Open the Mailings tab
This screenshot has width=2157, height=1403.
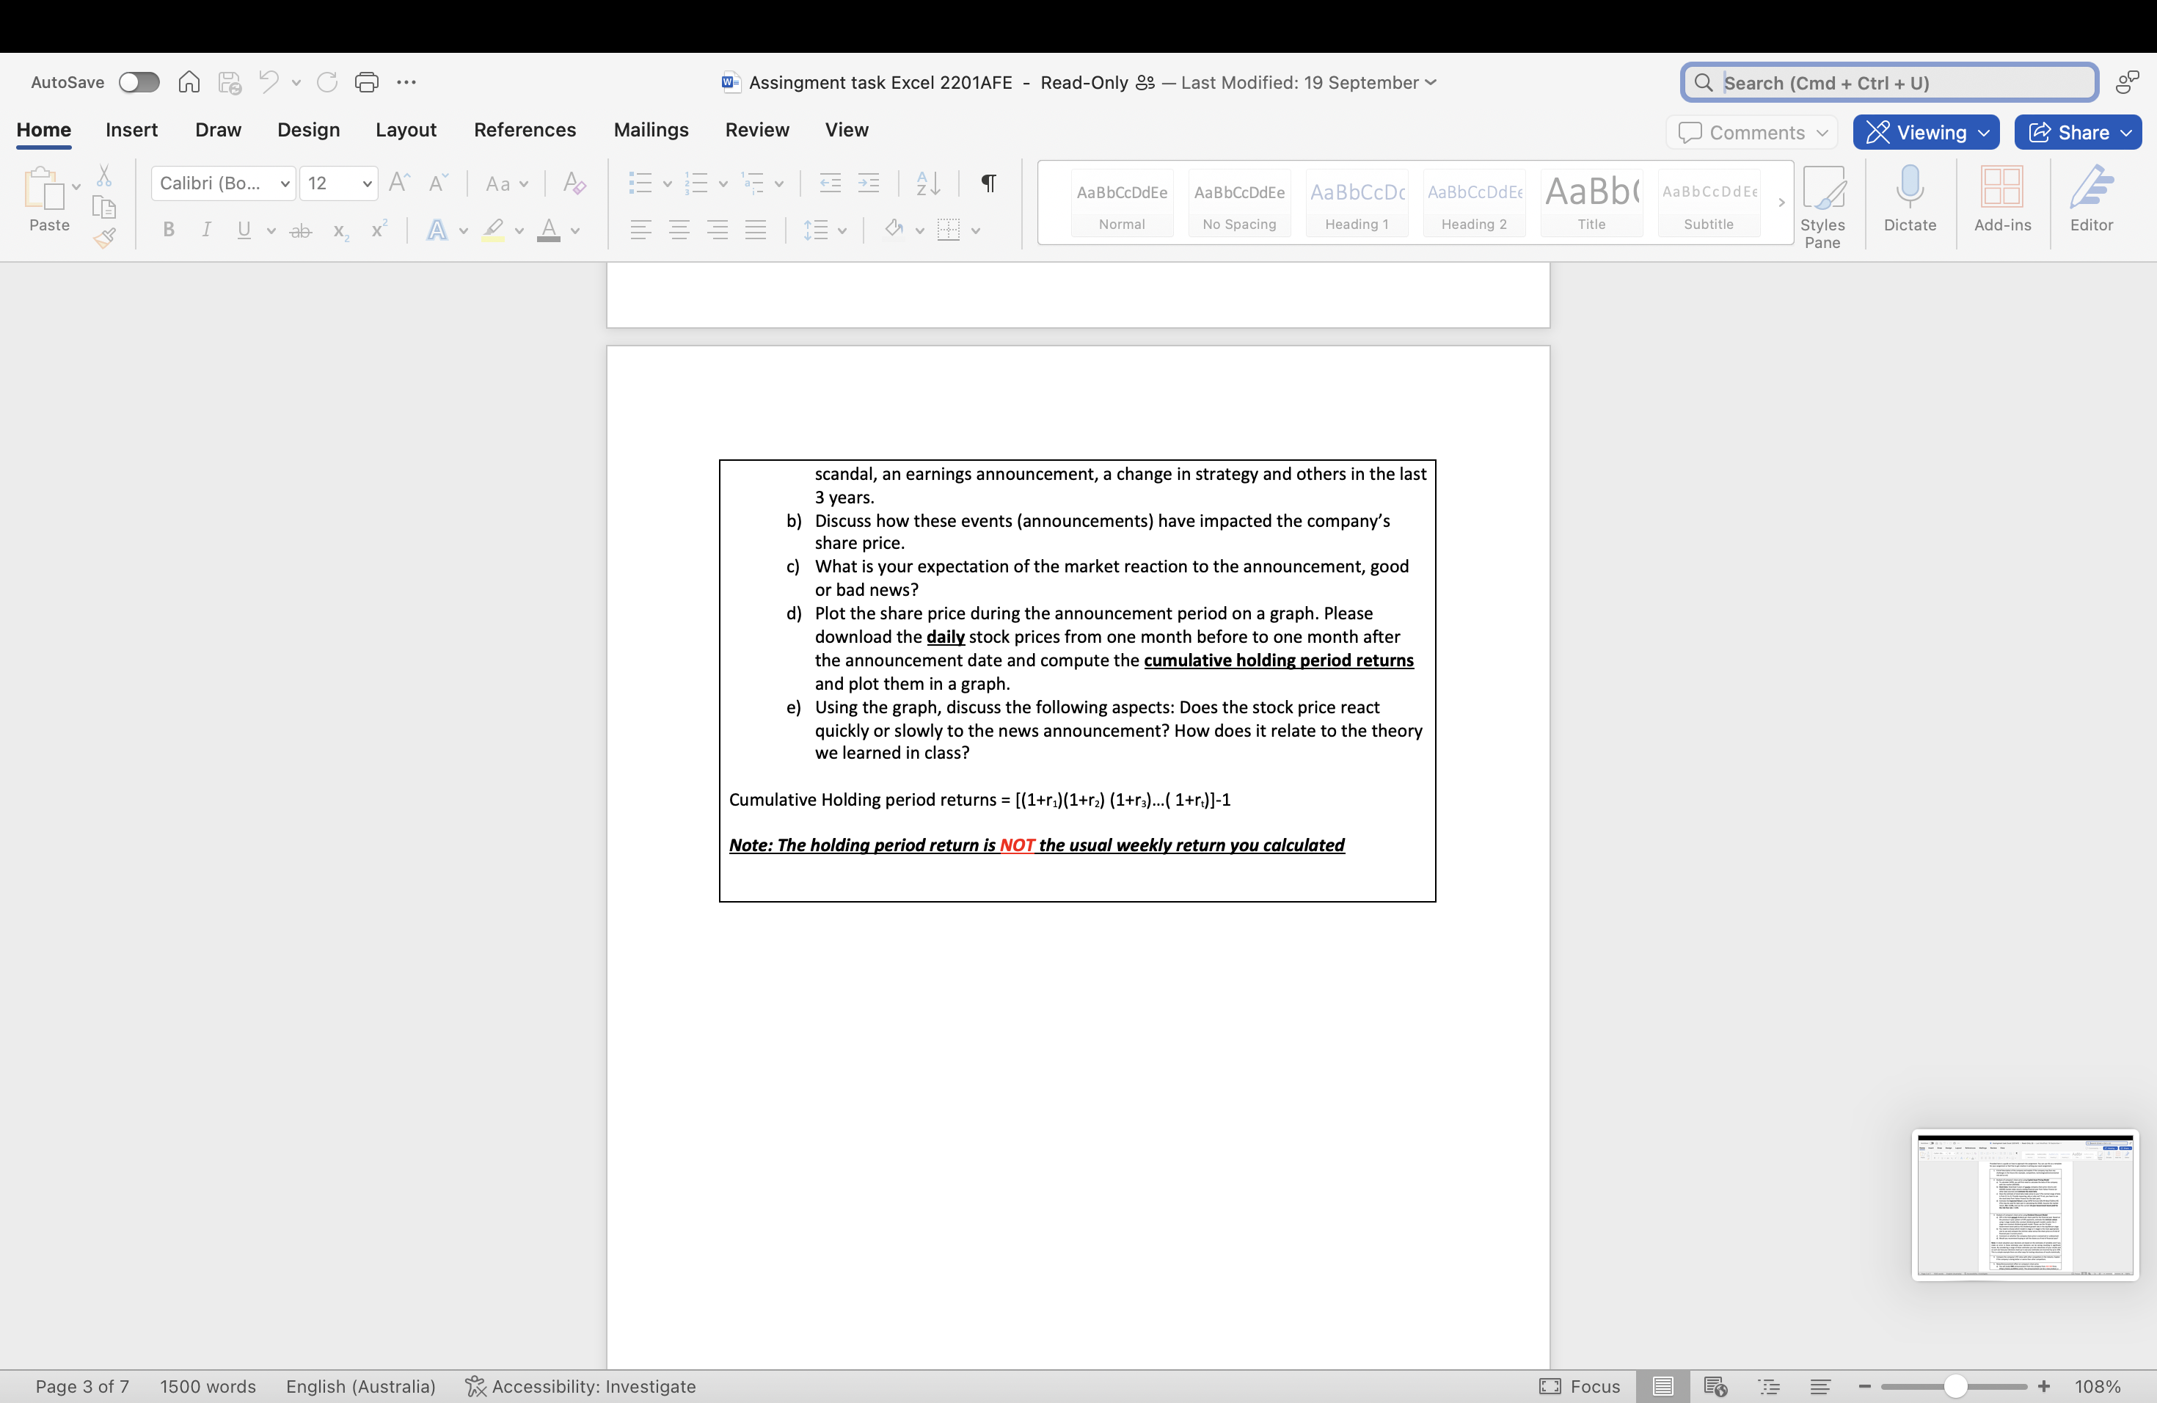coord(650,130)
